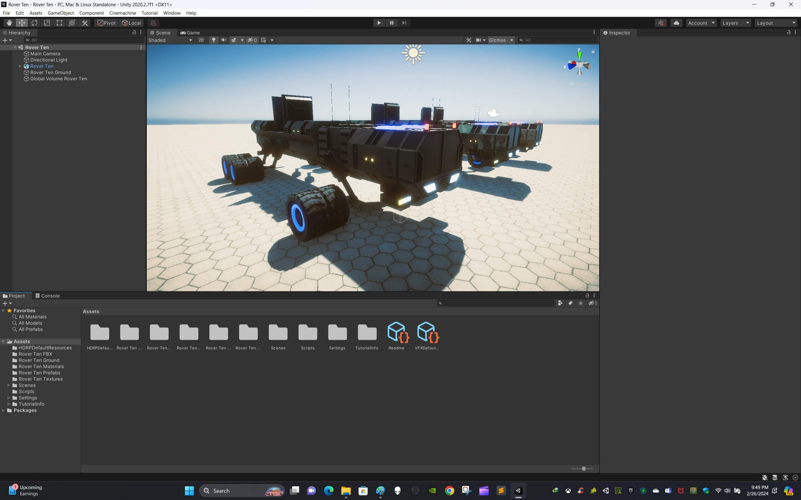Collapse Favorites in Project panel
801x500 pixels.
[3, 311]
